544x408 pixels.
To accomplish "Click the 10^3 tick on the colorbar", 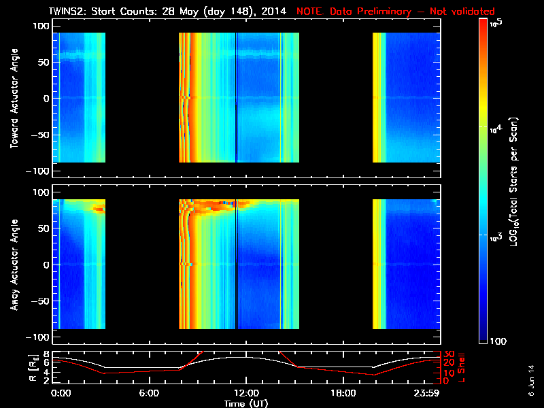I will point(496,237).
